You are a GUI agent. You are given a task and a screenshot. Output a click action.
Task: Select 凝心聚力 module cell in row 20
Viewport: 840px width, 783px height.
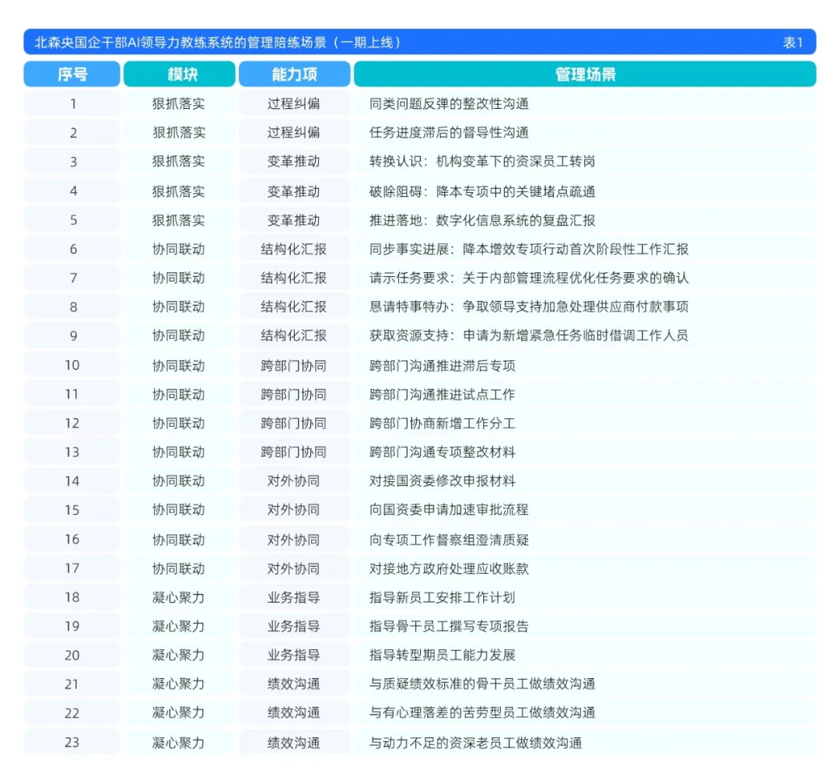[178, 655]
